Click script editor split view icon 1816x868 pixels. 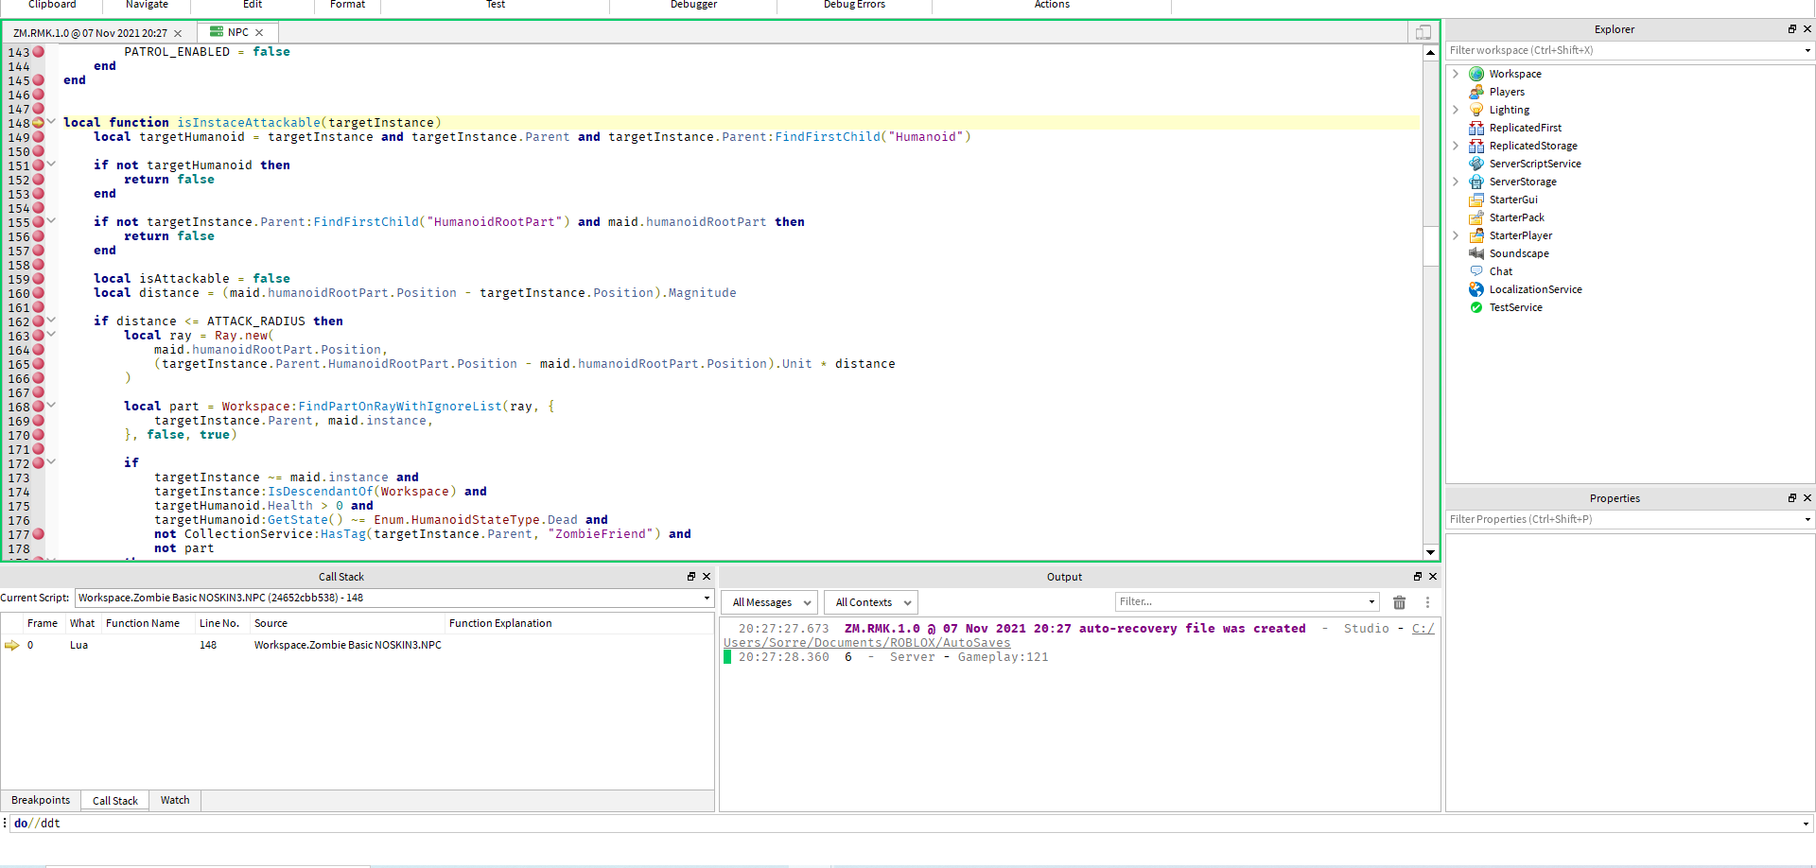(1423, 32)
